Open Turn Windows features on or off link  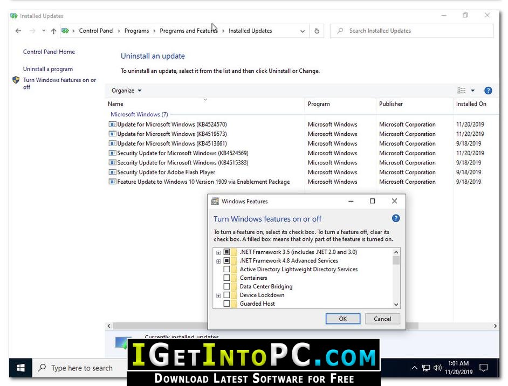click(60, 83)
